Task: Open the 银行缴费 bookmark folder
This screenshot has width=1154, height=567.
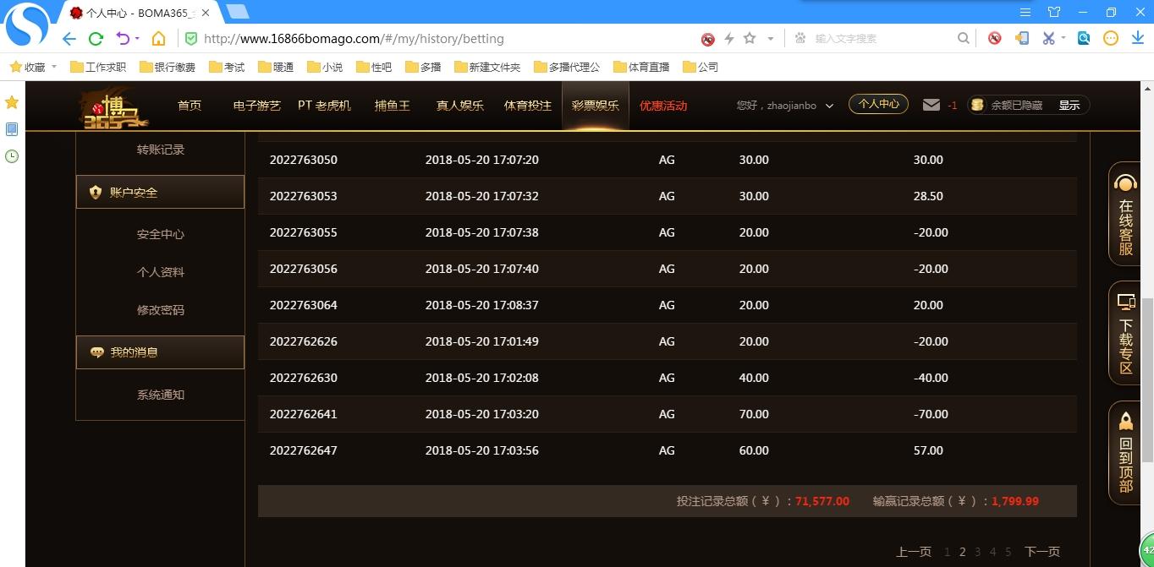Action: [x=168, y=67]
